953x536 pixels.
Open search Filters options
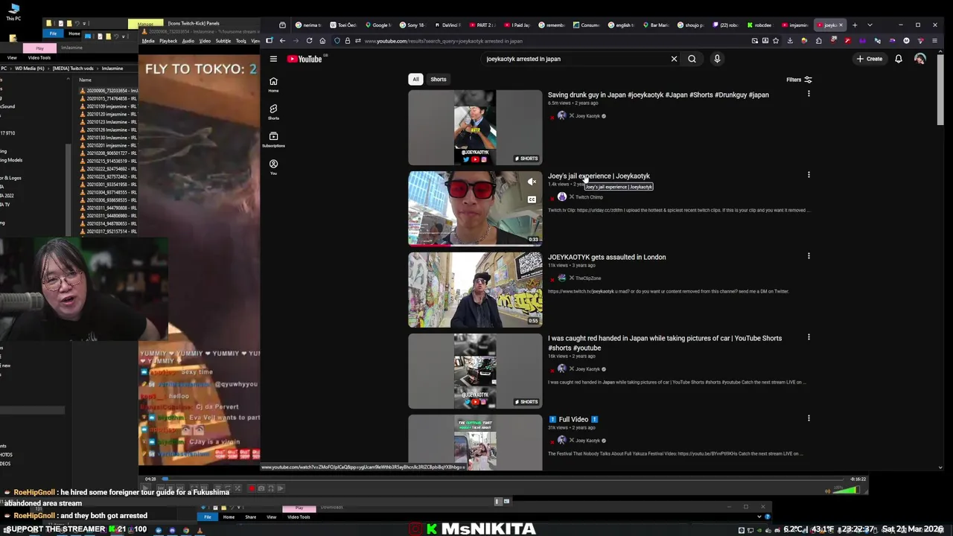pyautogui.click(x=799, y=80)
